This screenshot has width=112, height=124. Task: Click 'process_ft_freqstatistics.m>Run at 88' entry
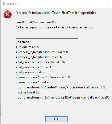coord(43,52)
